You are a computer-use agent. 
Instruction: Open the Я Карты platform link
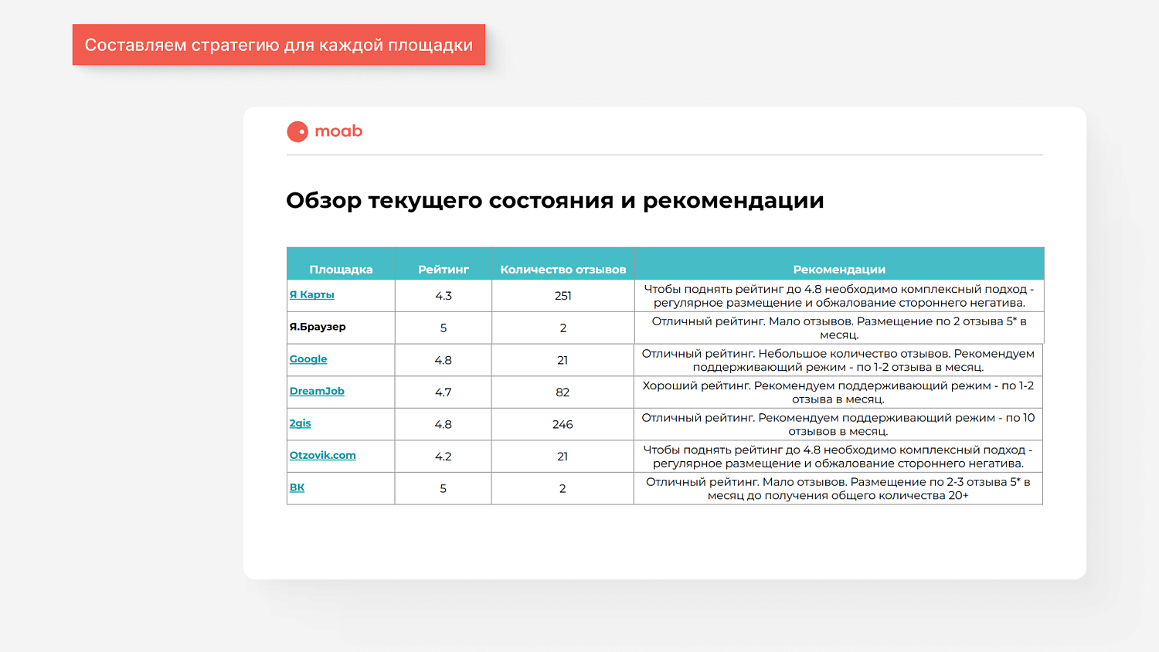click(x=311, y=294)
